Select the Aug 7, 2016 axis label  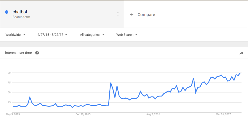point(153,114)
